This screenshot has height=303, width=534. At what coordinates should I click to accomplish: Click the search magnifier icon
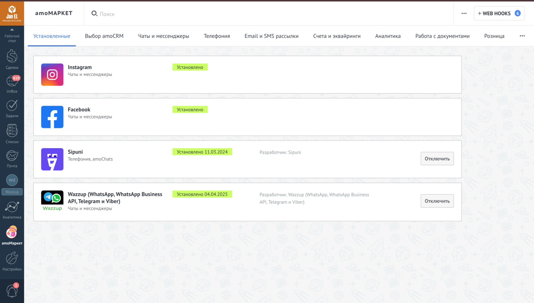(94, 13)
